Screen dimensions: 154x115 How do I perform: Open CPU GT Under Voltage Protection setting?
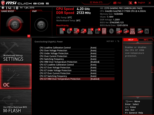(x=77, y=70)
